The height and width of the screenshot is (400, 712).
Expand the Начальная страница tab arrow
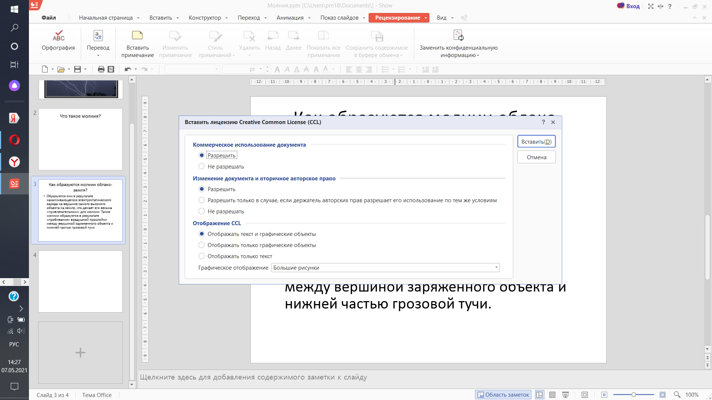click(138, 18)
